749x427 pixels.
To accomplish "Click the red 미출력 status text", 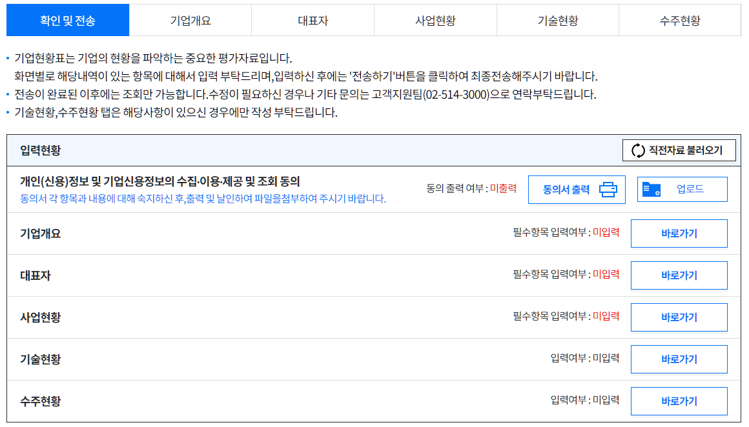I will (x=503, y=189).
